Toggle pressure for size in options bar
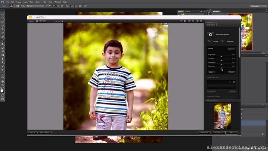The height and width of the screenshot is (151, 268). click(x=85, y=6)
